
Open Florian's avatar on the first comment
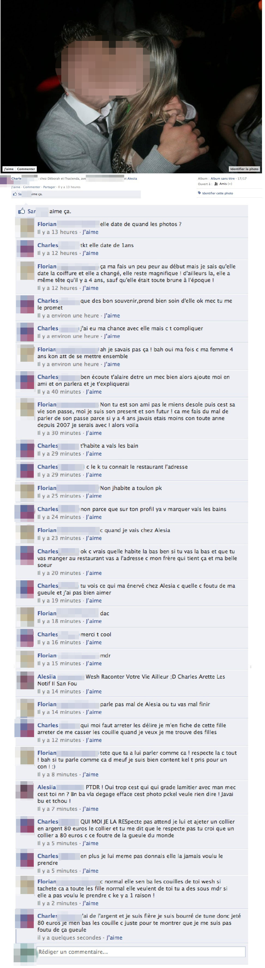click(x=27, y=227)
